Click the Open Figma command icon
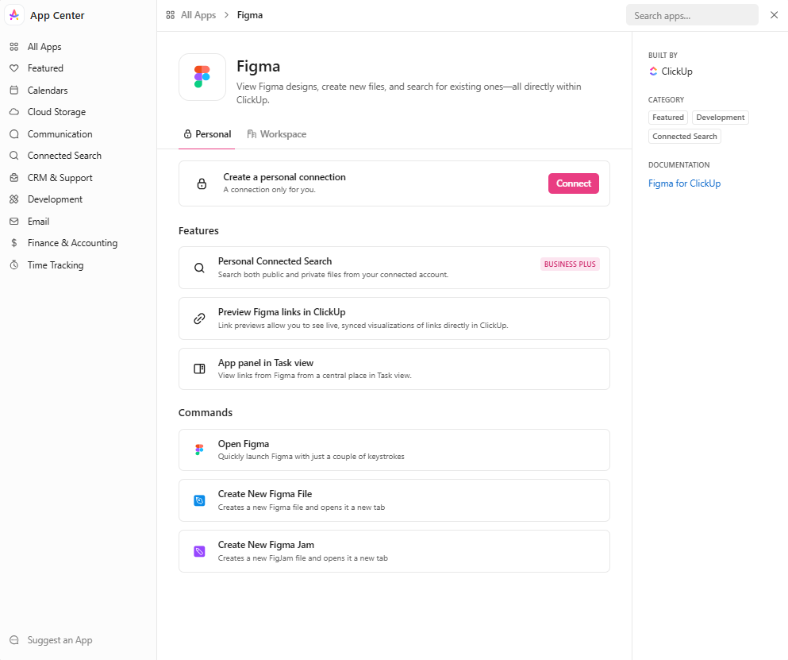 coord(199,450)
